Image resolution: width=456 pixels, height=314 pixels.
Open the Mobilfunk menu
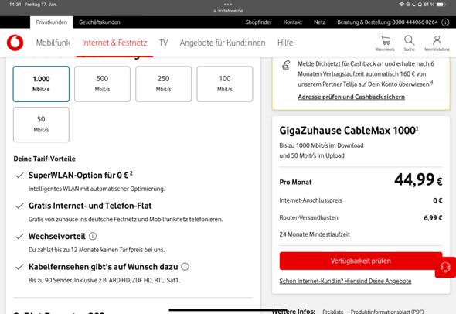click(53, 43)
